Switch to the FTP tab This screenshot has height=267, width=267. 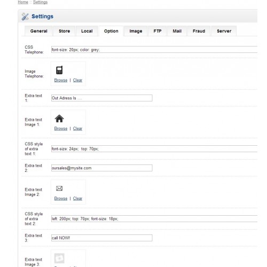pos(158,31)
